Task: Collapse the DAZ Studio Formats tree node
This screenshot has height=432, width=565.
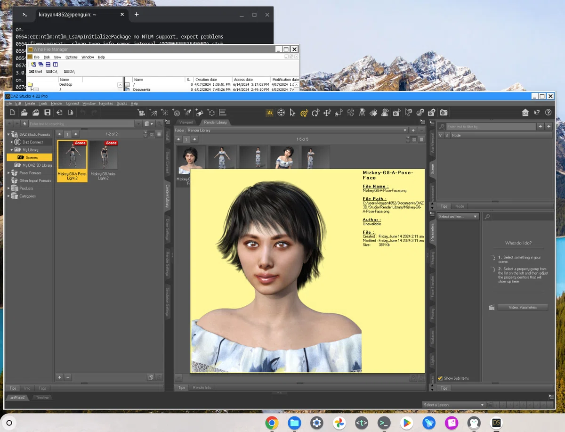Action: click(8, 135)
